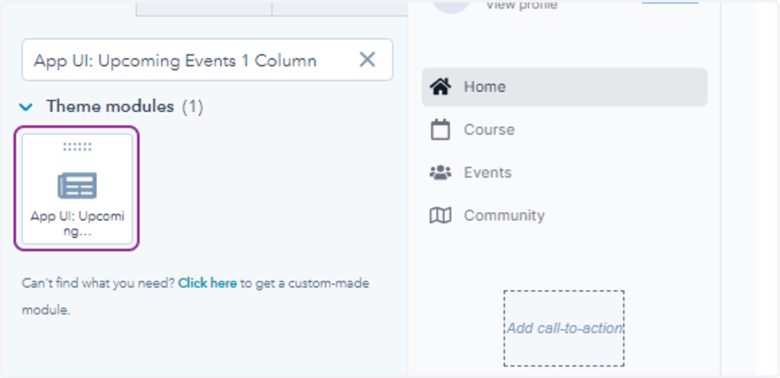Click the Theme modules heading text
780x378 pixels.
tap(110, 107)
